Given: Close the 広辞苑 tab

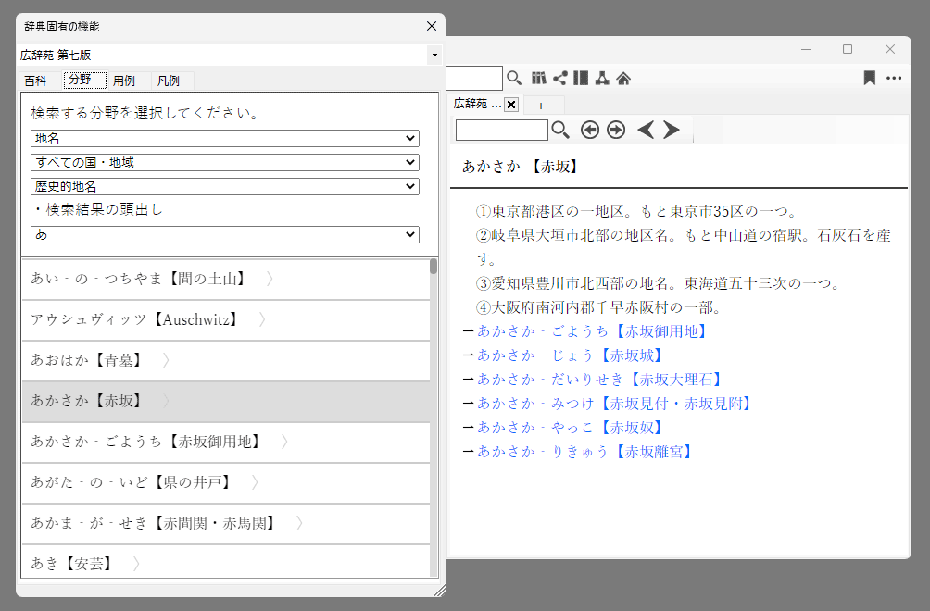Looking at the screenshot, I should coord(511,105).
